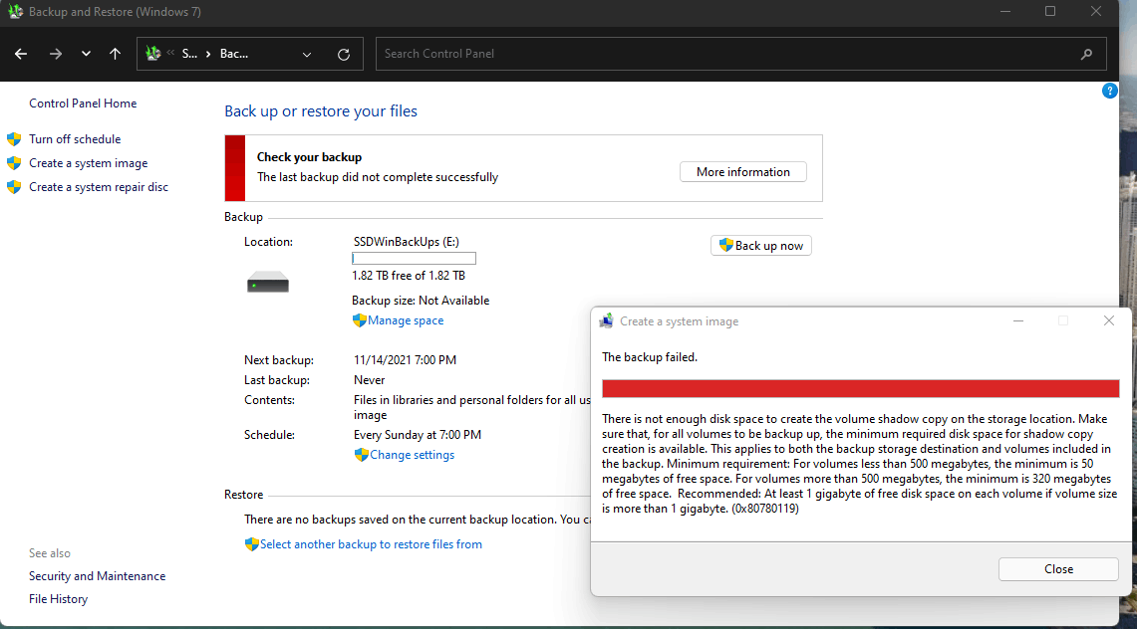Go forward using the forward arrow
This screenshot has width=1137, height=629.
click(55, 54)
